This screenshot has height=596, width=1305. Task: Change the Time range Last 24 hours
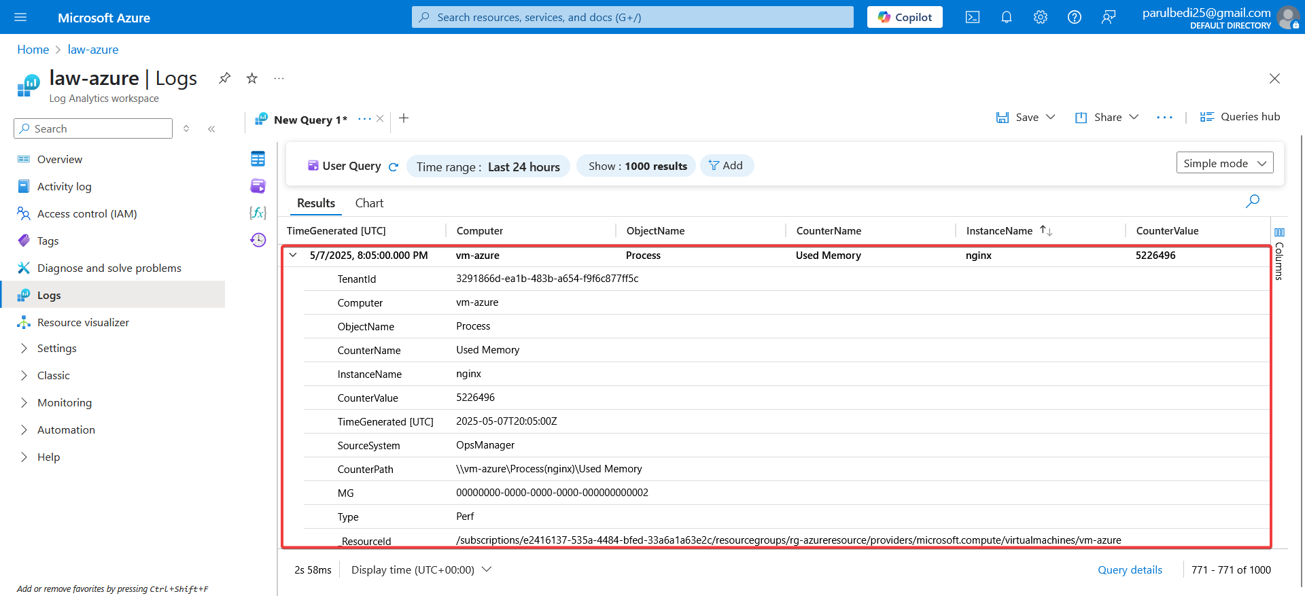[x=488, y=166]
